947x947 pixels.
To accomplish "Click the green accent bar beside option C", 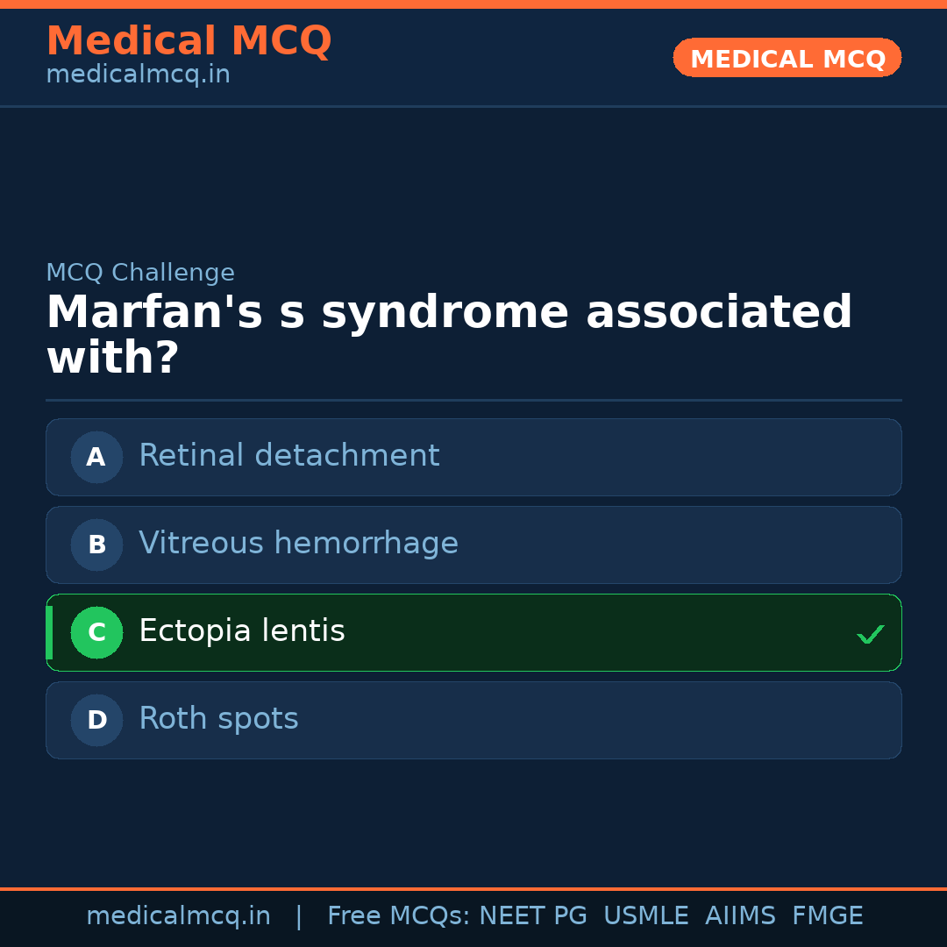I will click(49, 632).
